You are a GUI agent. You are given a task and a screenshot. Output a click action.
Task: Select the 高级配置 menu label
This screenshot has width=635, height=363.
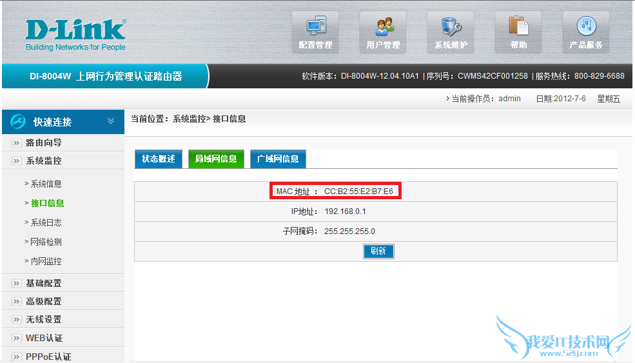point(44,301)
